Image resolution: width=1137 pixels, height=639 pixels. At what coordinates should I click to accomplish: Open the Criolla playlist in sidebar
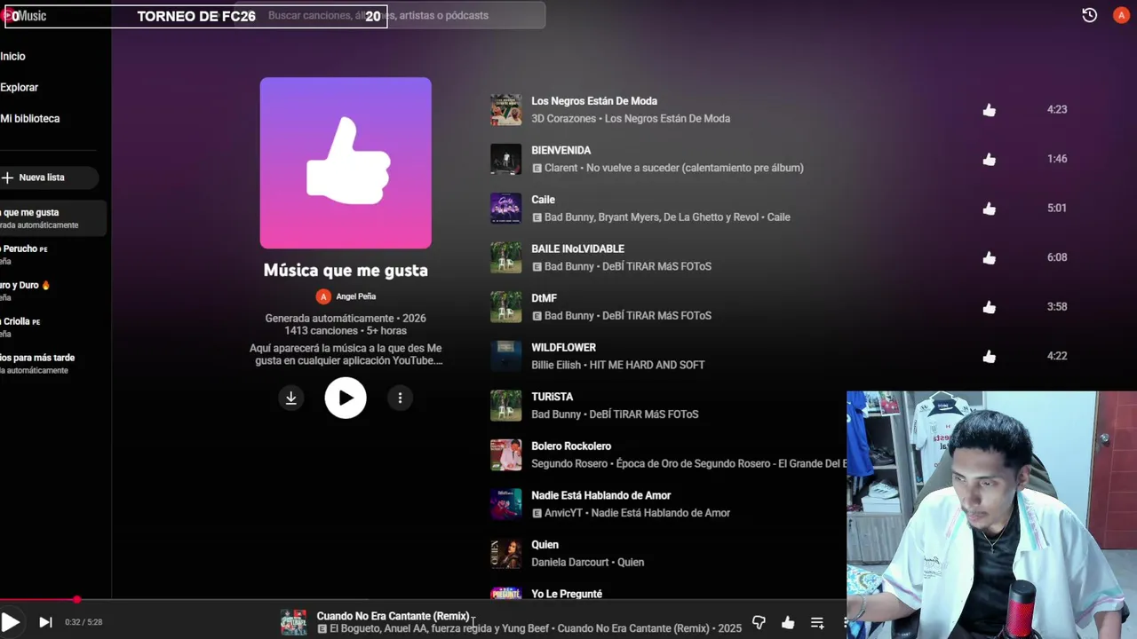tap(52, 327)
